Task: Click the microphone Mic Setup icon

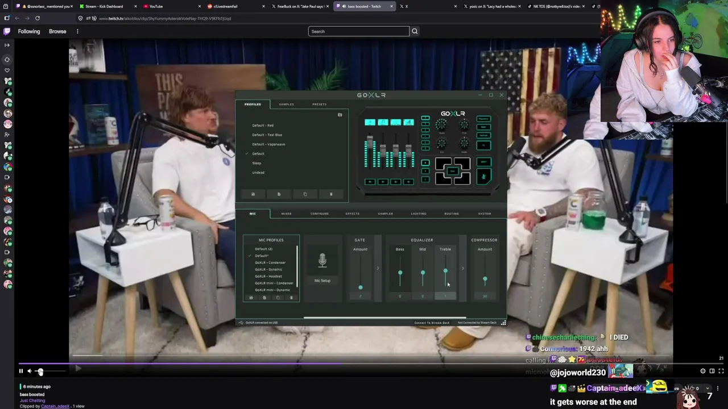Action: (x=322, y=261)
